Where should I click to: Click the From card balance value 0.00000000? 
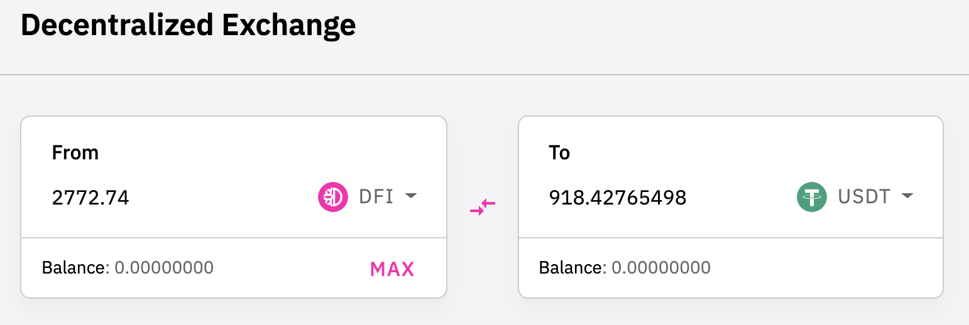(x=164, y=268)
